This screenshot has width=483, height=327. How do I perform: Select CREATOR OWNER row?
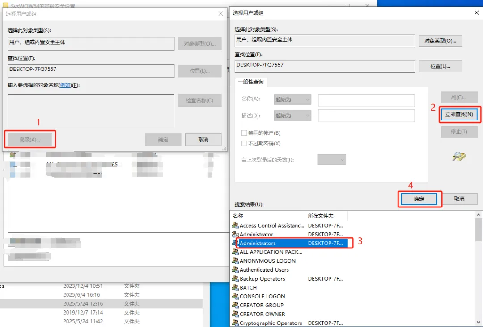point(289,314)
